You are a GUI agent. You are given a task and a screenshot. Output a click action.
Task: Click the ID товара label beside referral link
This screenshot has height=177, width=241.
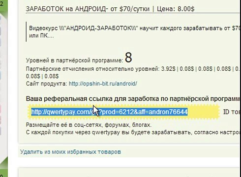232,112
